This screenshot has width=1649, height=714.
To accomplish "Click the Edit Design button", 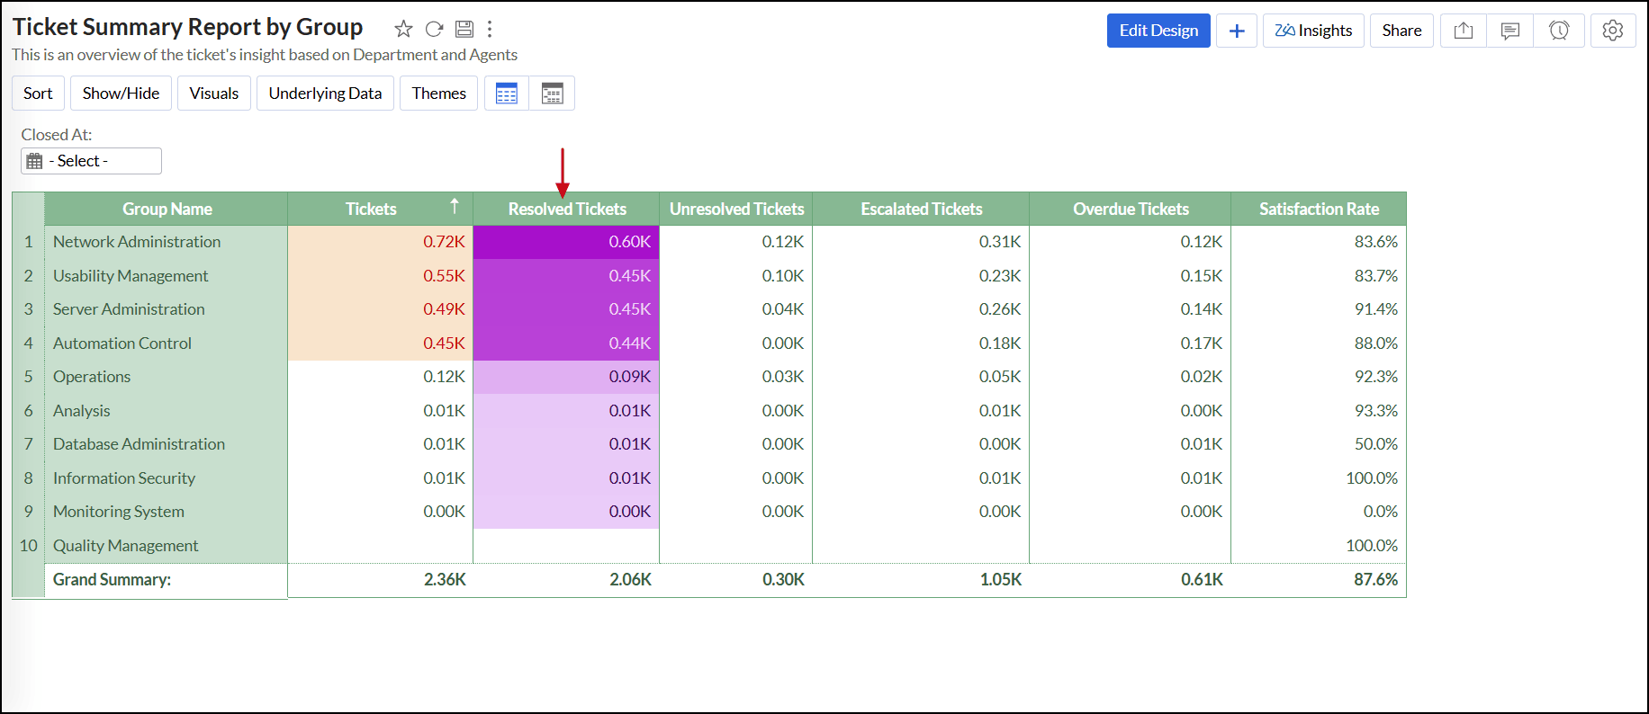I will pos(1158,31).
